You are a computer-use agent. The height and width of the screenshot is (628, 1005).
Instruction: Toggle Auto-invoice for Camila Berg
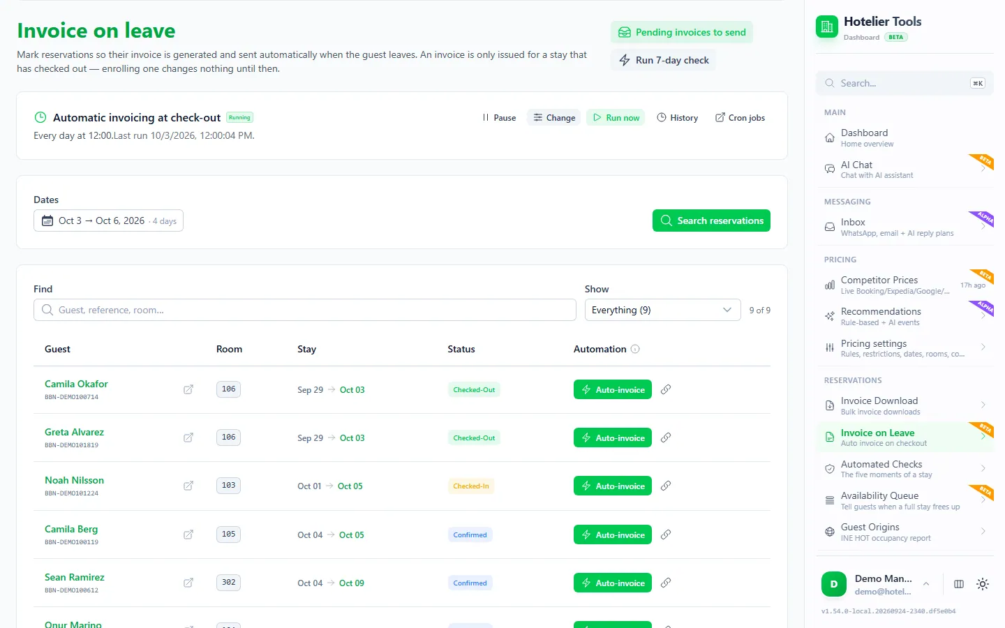613,534
